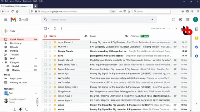The image size is (200, 112).
Task: Open Firefox page actions three dots
Action: (121, 12)
